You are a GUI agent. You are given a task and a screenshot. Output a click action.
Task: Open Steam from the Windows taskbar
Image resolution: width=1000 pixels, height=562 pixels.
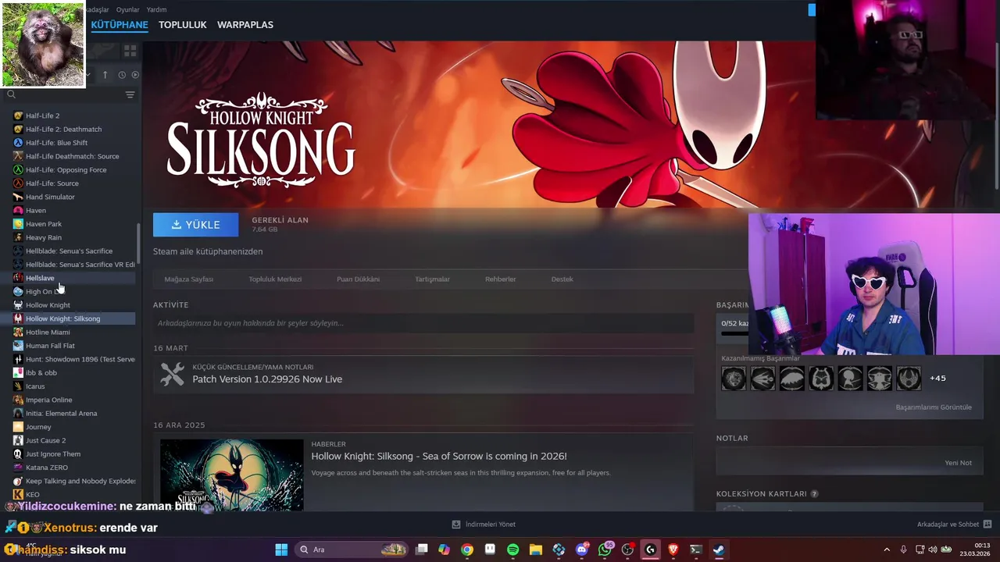click(719, 550)
